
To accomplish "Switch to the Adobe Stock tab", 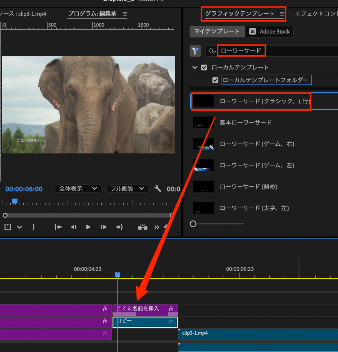I will (270, 32).
